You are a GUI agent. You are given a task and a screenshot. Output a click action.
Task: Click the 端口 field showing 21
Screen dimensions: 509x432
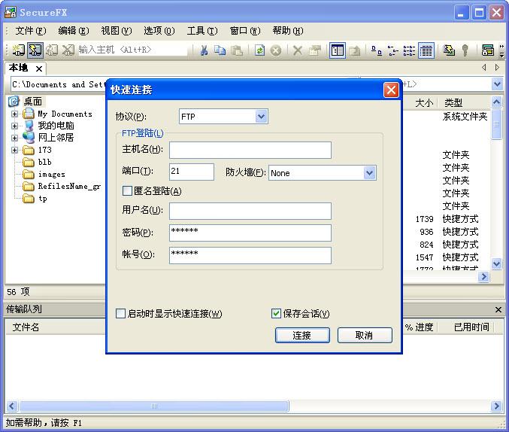click(192, 172)
